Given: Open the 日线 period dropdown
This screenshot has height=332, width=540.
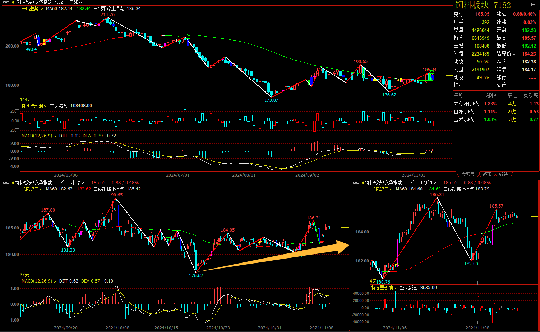Looking at the screenshot, I should tap(76, 3).
